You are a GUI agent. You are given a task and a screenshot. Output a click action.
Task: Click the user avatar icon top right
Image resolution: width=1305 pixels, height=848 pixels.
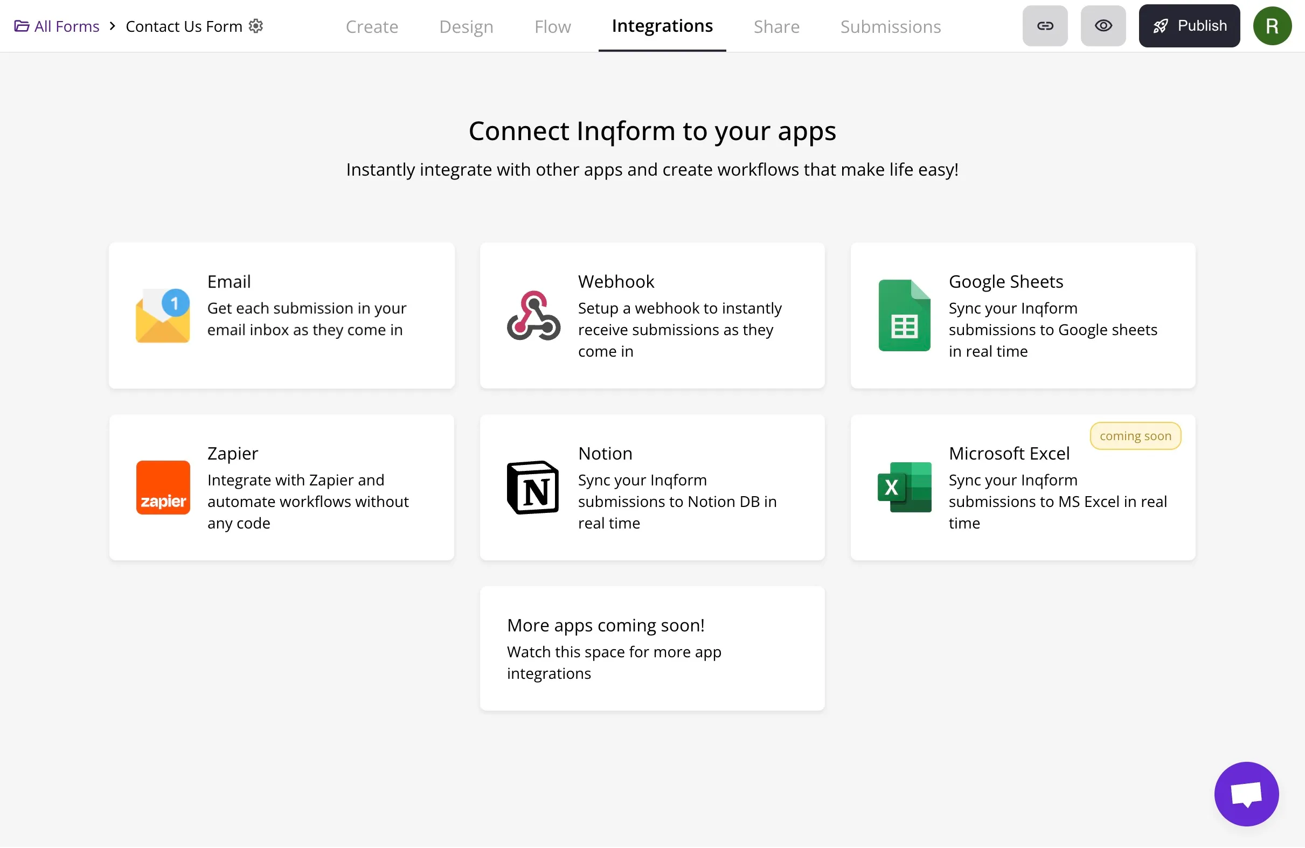click(x=1274, y=26)
